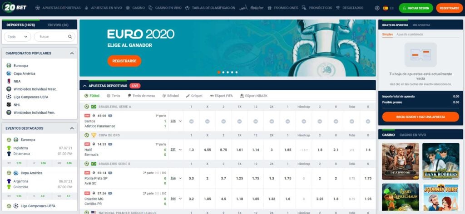Screen dimensions: 465x214
Task: Click the Inglaterra team shirt icon
Action: (x=9, y=148)
